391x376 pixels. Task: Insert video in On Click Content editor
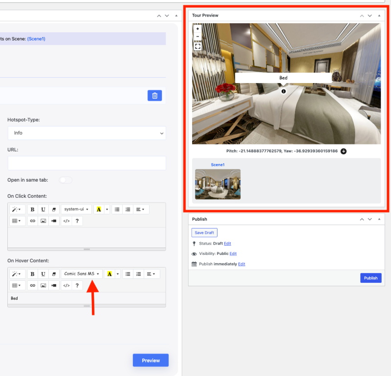54,221
